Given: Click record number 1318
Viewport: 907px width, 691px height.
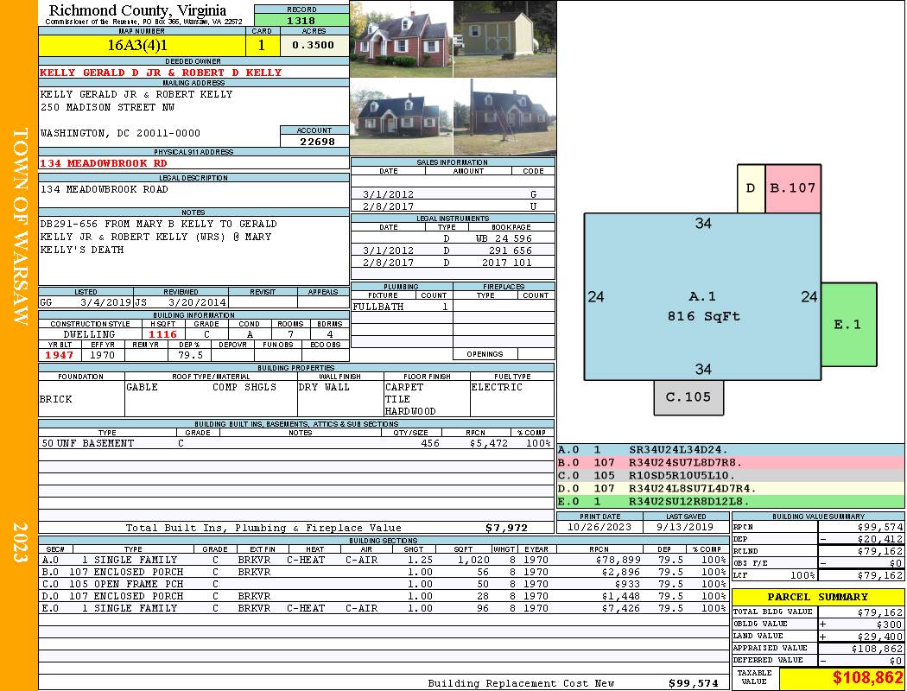Looking at the screenshot, I should click(x=301, y=20).
